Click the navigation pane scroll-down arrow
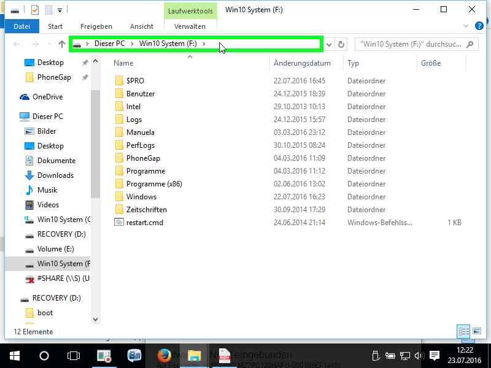Image resolution: width=491 pixels, height=368 pixels. click(96, 320)
